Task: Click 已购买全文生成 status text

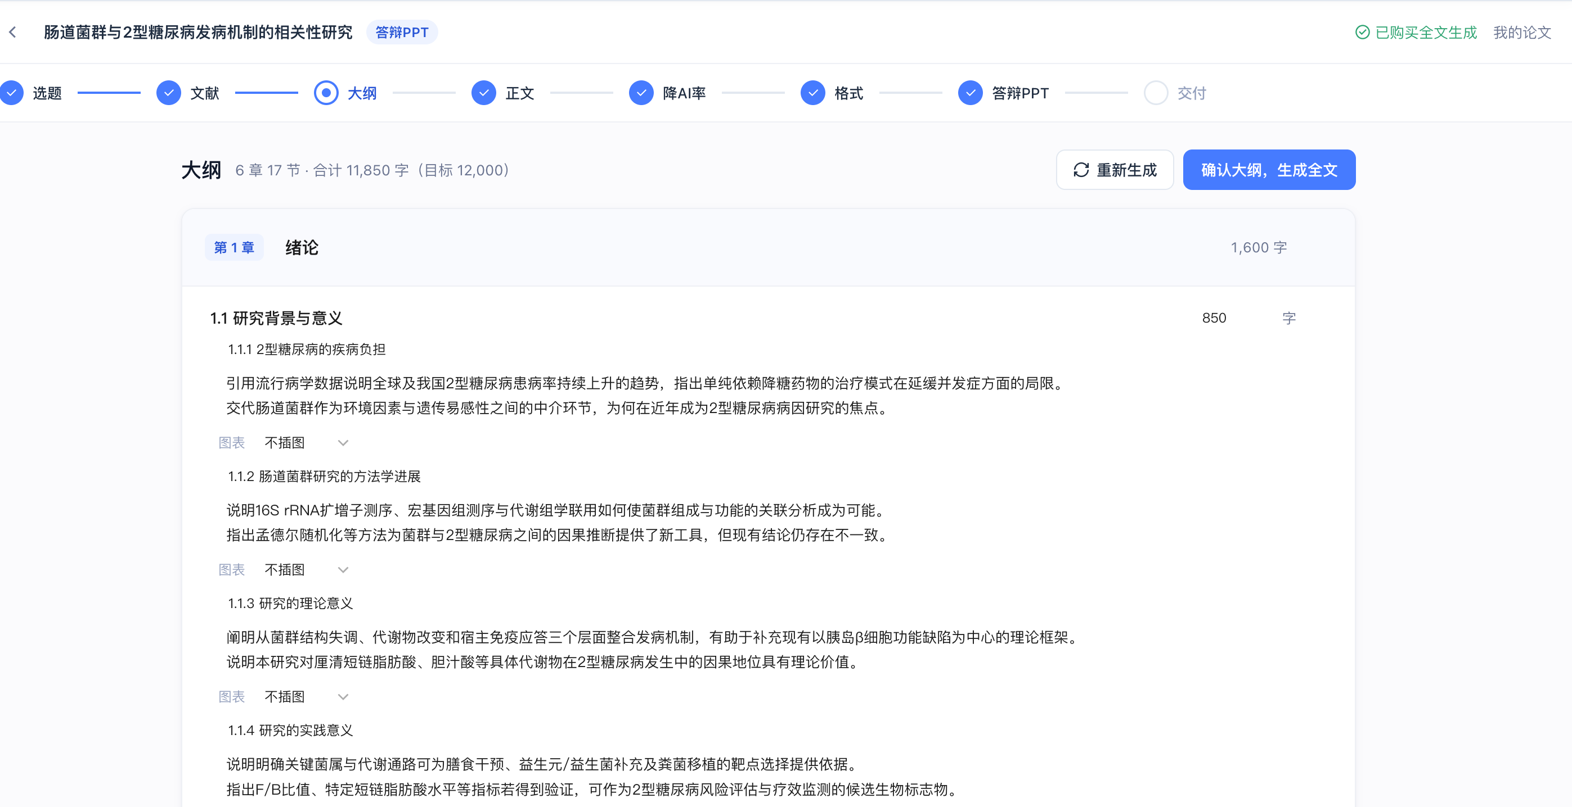Action: pos(1426,32)
